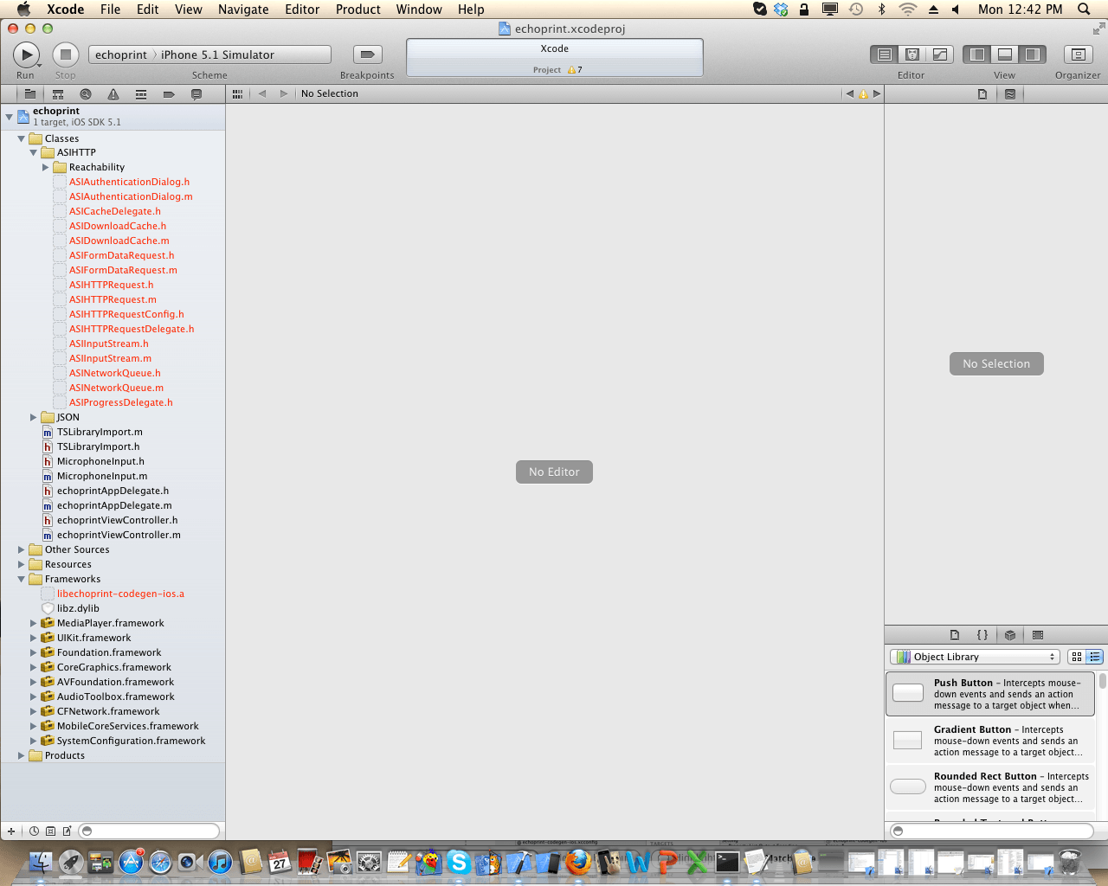Expand MediaPlayer.framework
The height and width of the screenshot is (886, 1108).
point(34,623)
